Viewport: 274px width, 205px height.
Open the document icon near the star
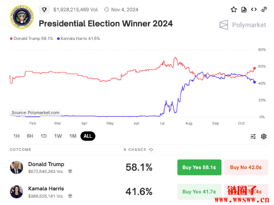click(x=244, y=9)
